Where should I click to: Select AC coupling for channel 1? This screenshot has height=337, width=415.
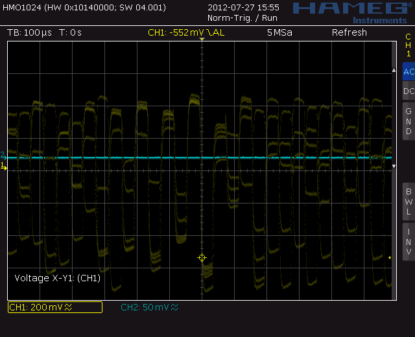(408, 72)
